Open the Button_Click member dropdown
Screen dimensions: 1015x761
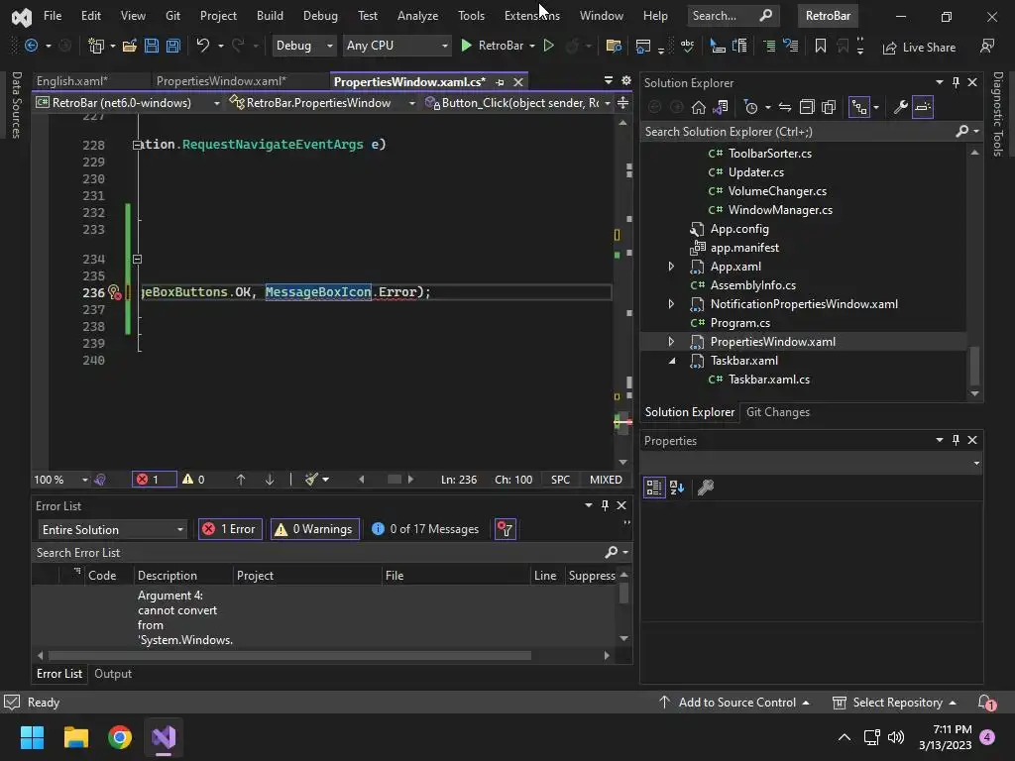click(x=517, y=103)
